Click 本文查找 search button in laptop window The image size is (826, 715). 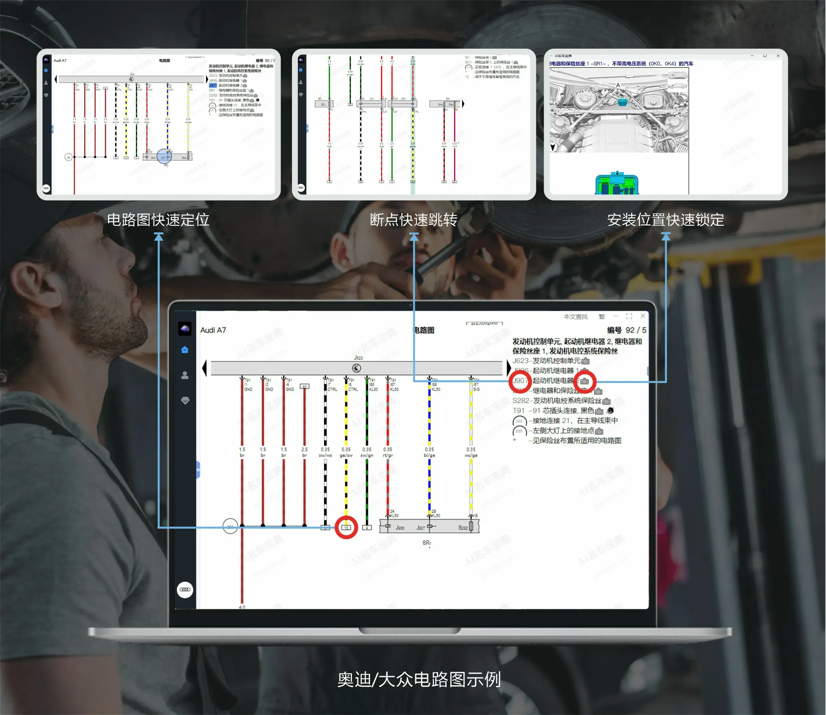(x=575, y=317)
